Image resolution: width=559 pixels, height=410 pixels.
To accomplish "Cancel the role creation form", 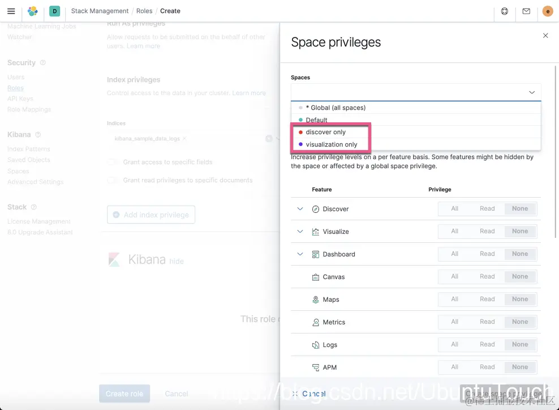I will 177,394.
